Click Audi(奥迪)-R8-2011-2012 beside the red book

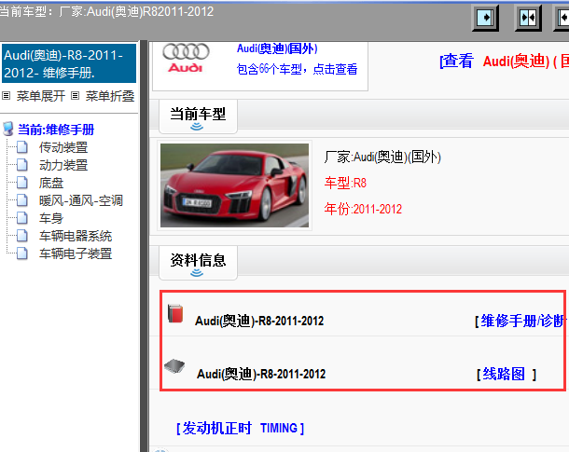(x=259, y=322)
